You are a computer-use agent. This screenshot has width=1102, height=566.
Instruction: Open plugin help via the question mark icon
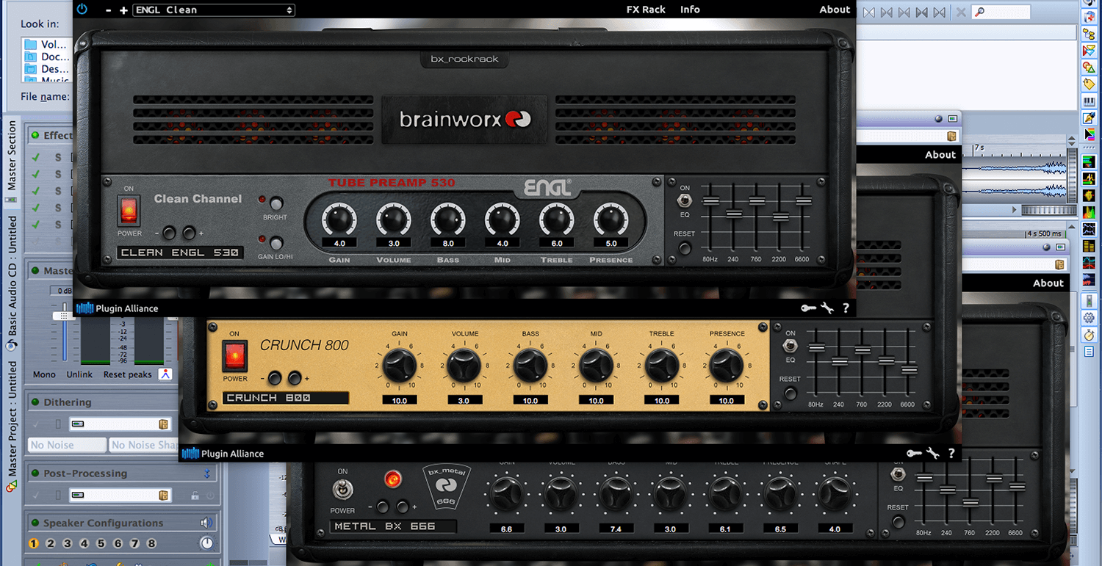(846, 308)
